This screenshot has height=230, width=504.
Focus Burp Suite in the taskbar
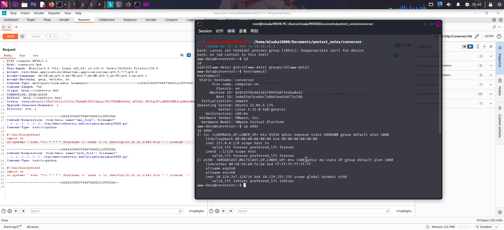110,4
